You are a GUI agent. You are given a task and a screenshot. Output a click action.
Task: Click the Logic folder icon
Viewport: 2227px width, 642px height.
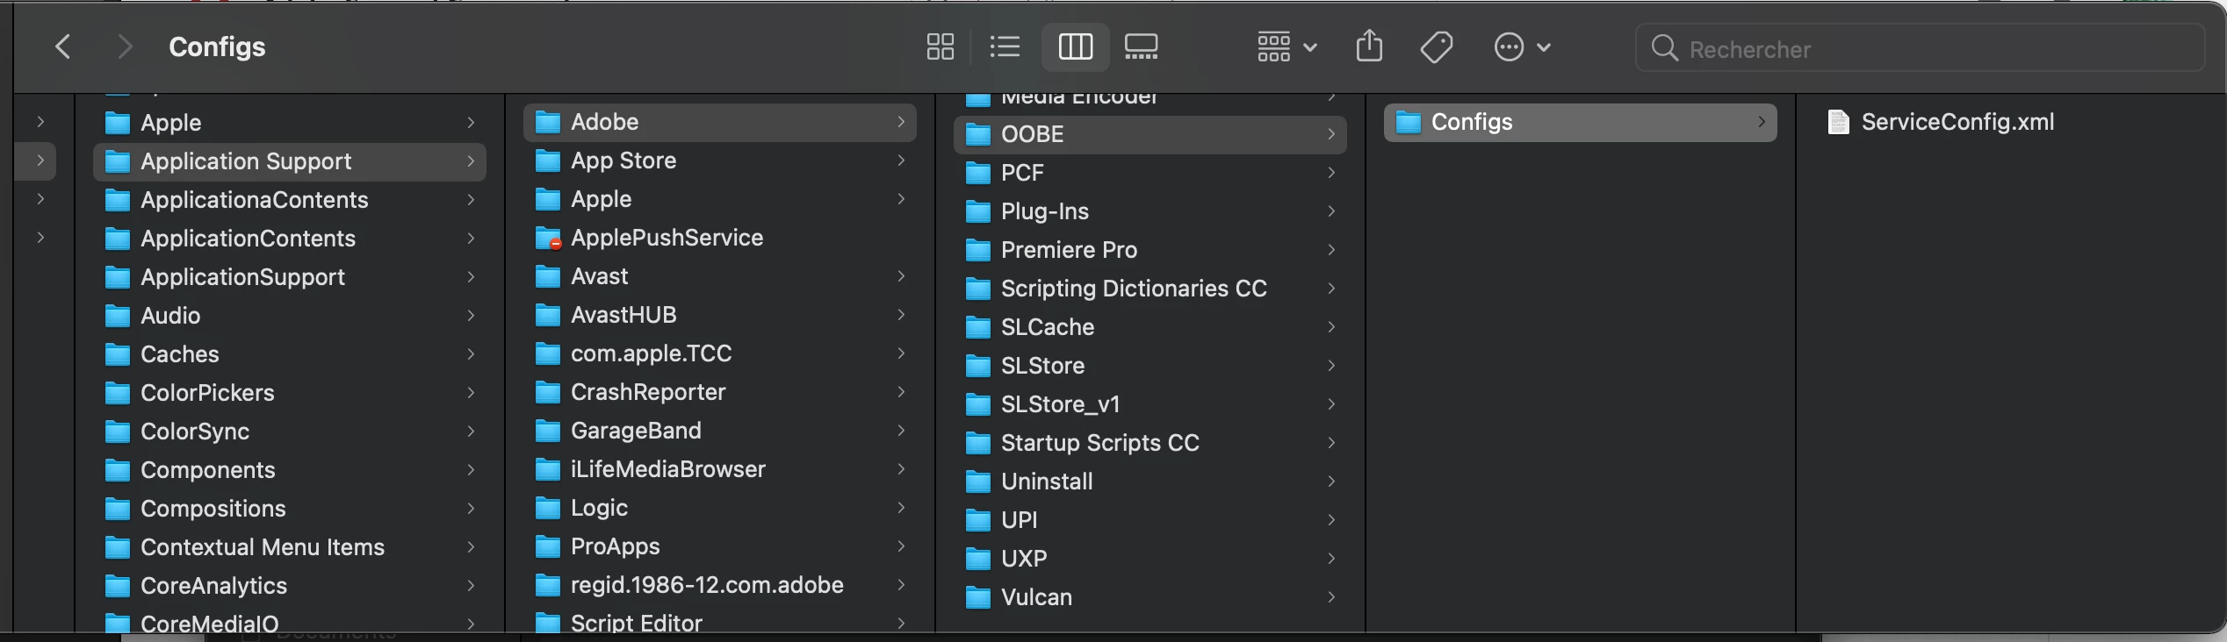click(547, 508)
